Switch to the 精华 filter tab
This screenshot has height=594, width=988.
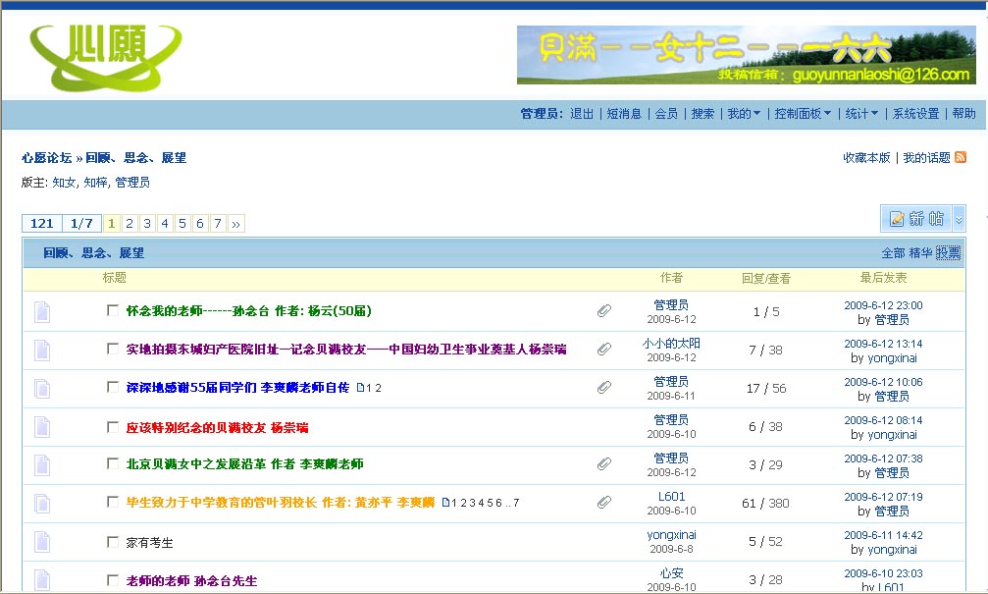click(920, 253)
